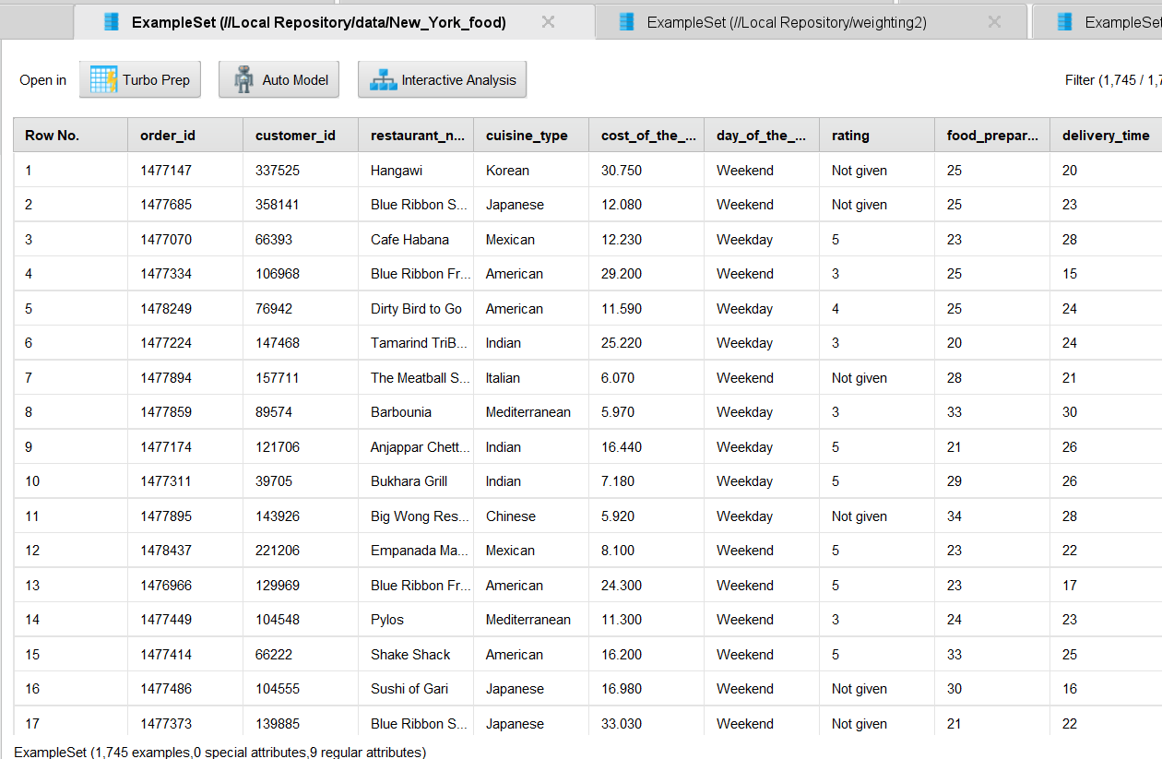Close the New_York_food tab
The image size is (1162, 759).
click(x=548, y=22)
